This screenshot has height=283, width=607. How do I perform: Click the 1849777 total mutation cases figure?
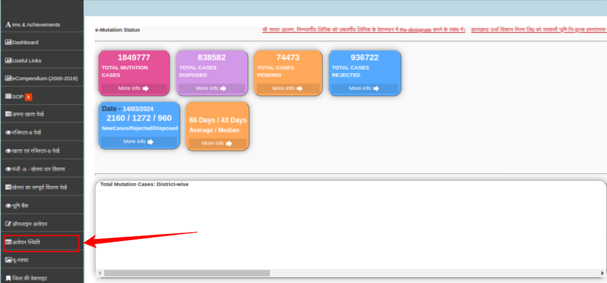[134, 57]
